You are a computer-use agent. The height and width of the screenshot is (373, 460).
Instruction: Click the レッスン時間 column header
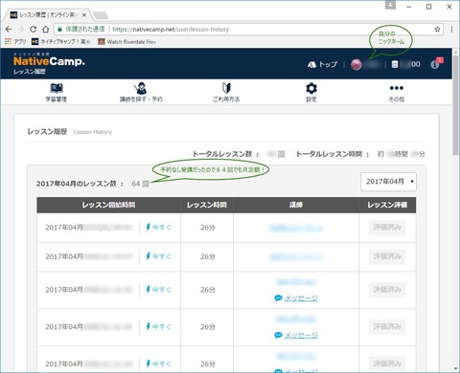207,205
